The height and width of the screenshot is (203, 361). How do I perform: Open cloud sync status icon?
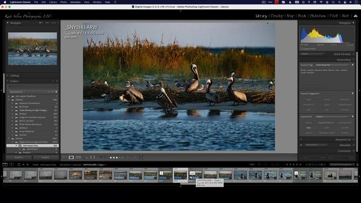click(x=356, y=16)
